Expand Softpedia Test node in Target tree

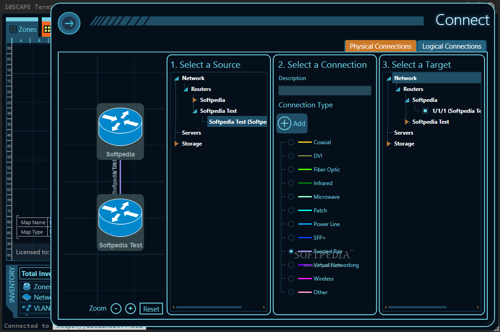407,122
